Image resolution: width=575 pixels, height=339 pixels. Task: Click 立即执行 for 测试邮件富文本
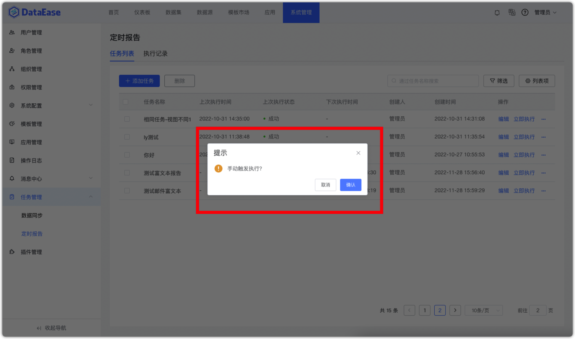pos(524,191)
